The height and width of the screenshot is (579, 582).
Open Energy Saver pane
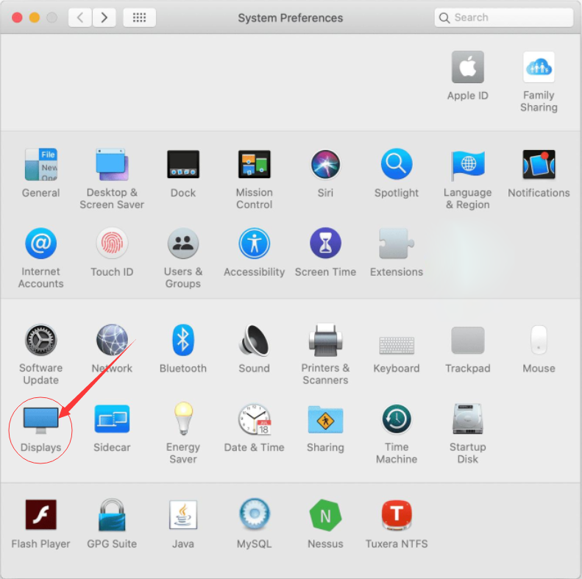pos(183,419)
